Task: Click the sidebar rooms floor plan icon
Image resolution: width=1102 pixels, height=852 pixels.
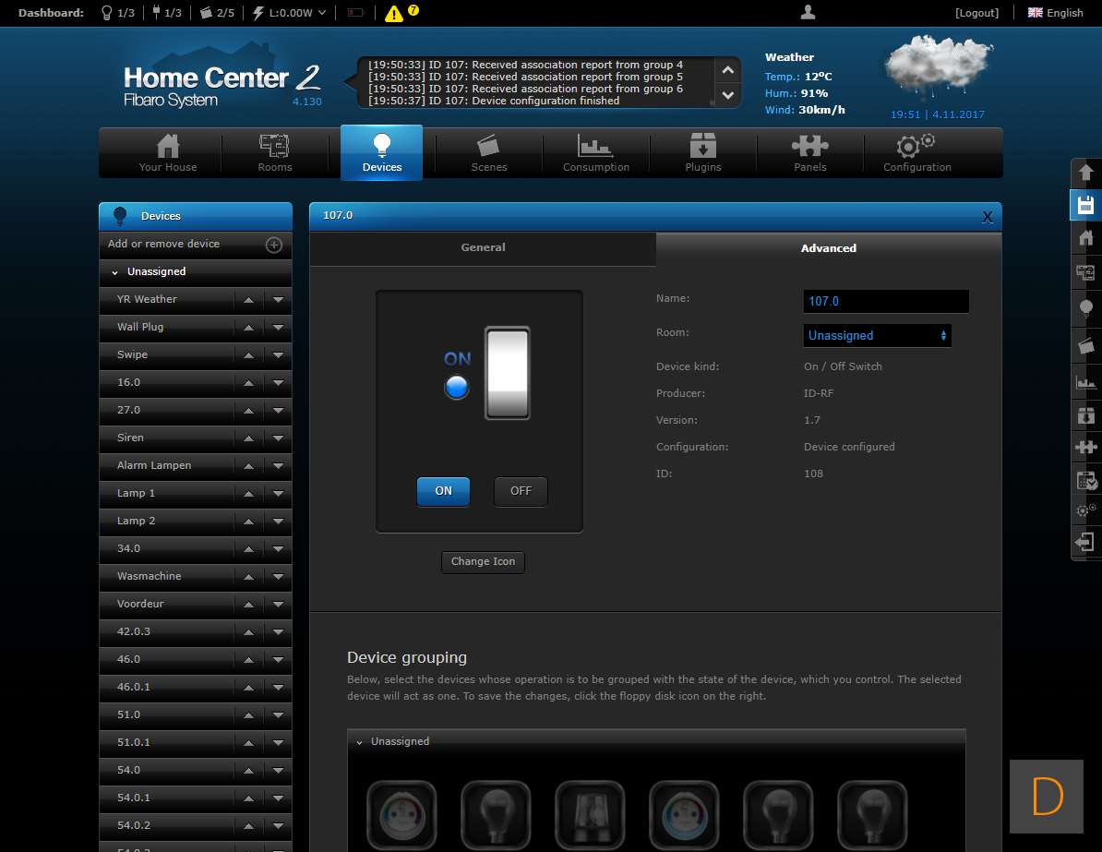Action: pyautogui.click(x=1085, y=272)
